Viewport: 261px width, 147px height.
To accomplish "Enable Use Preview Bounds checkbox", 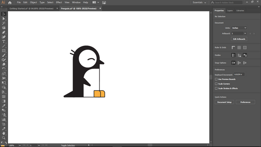I will (x=216, y=79).
